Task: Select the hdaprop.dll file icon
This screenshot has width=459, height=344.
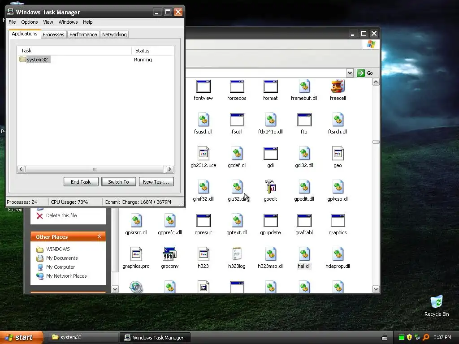Action: click(x=338, y=254)
